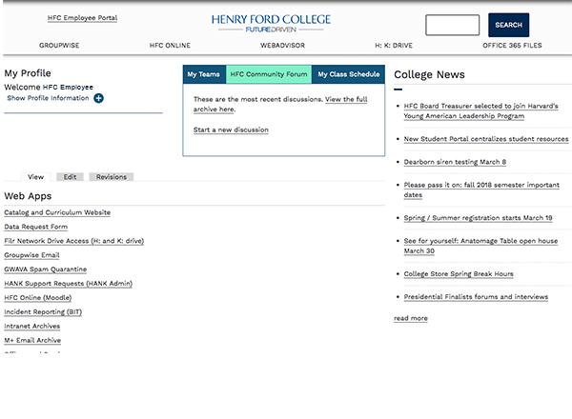This screenshot has height=419, width=572.
Task: Click the Show Profile Information text
Action: 49,98
